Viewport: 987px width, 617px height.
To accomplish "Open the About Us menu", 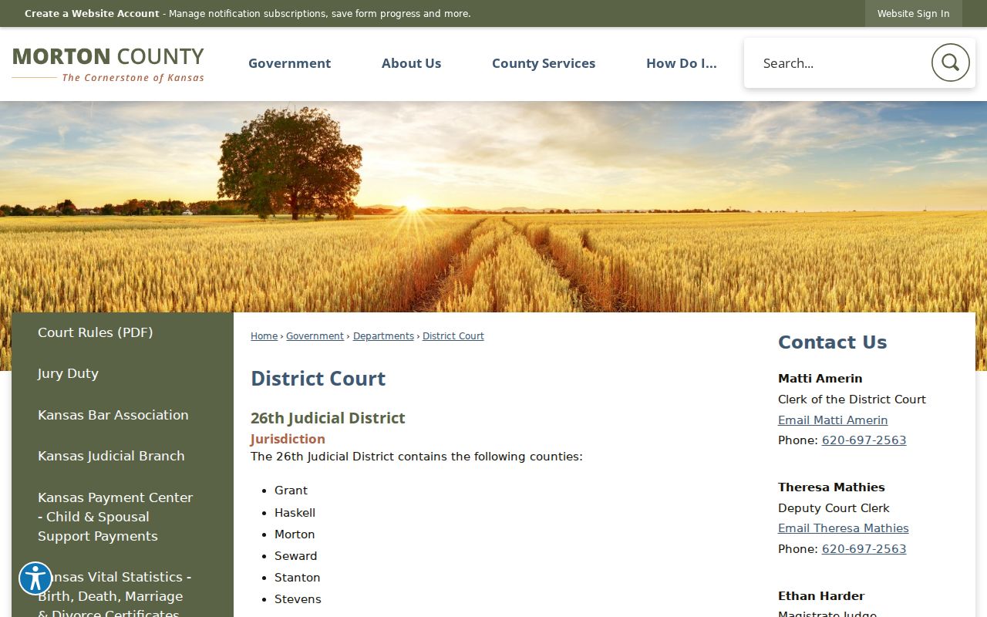I will (411, 63).
